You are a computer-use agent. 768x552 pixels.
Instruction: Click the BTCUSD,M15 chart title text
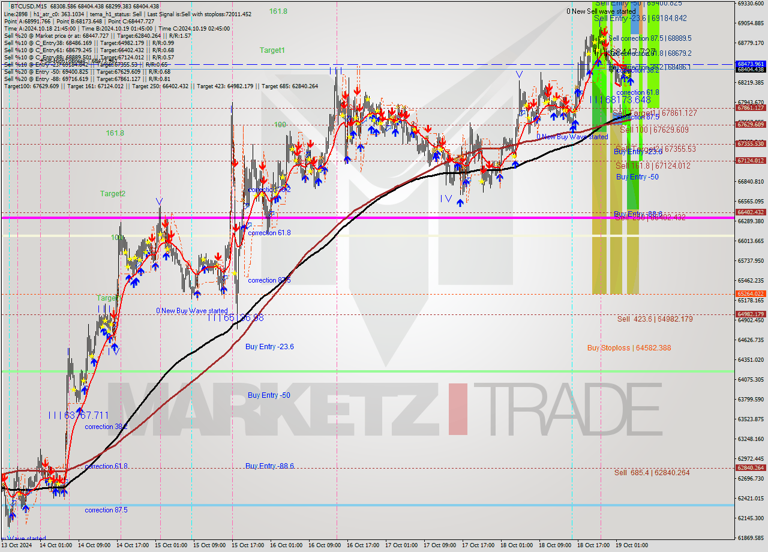point(29,5)
